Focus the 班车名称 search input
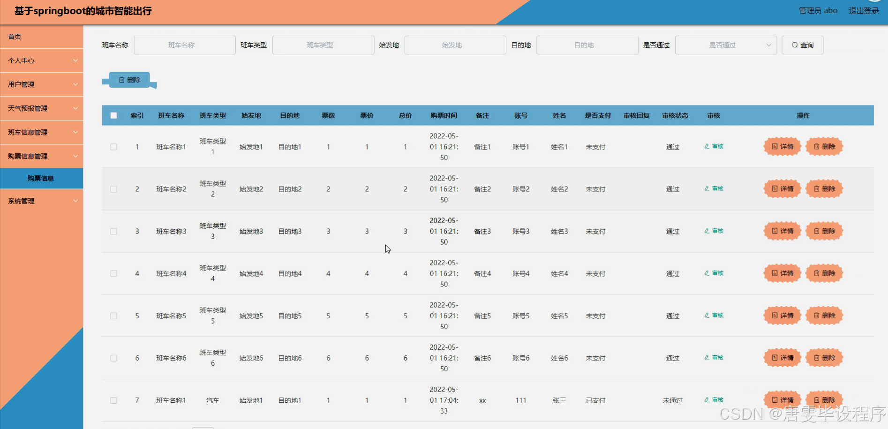Screen dimensions: 888x429 click(x=185, y=45)
